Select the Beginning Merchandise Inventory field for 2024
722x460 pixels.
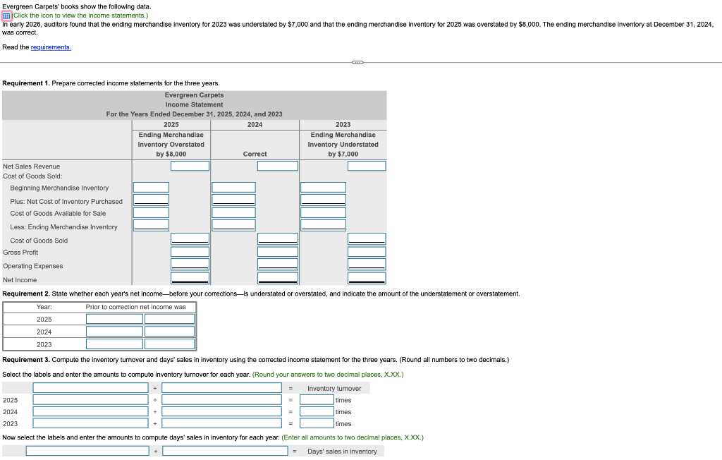[x=233, y=187]
